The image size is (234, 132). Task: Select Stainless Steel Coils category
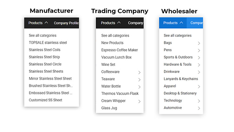44,50
